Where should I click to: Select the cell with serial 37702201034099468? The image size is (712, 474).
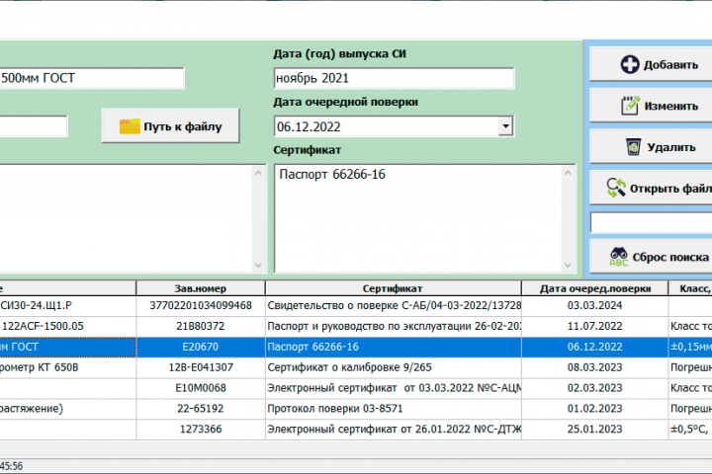tap(200, 306)
